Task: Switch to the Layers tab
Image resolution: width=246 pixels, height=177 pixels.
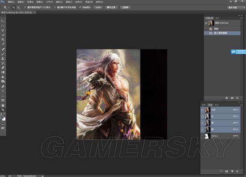Action: (204, 105)
